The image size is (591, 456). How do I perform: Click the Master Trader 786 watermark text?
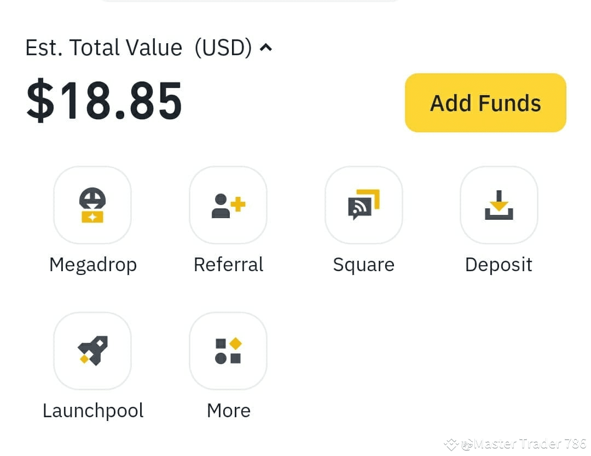530,444
